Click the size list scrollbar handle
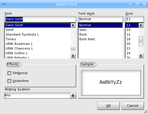Viewport: 148px width, 114px height. pos(141,41)
